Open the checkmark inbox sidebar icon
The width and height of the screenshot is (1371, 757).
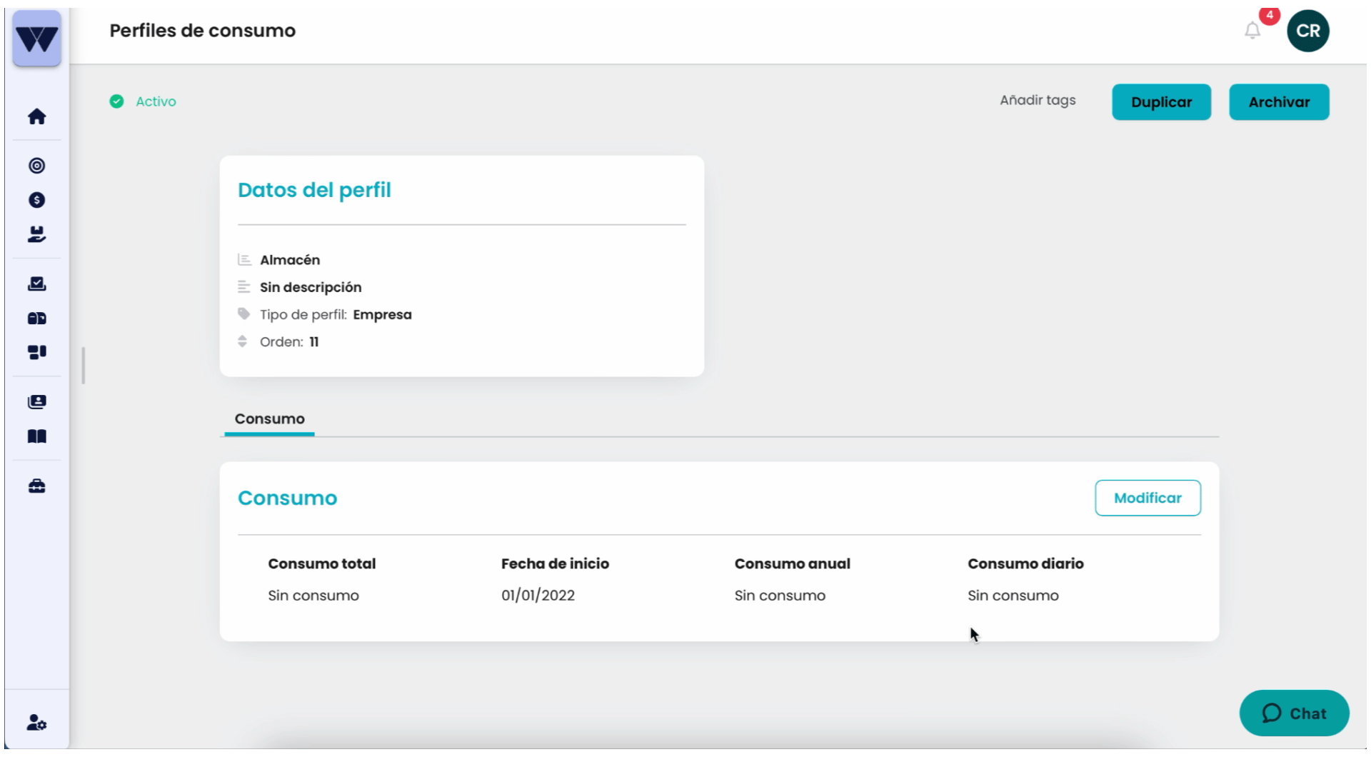coord(37,284)
